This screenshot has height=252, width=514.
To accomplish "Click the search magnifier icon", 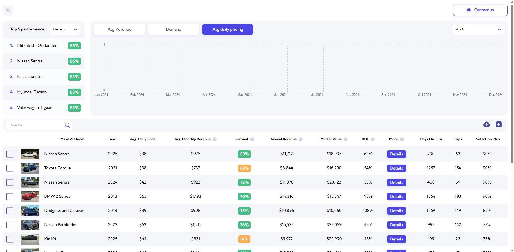I will (x=67, y=125).
